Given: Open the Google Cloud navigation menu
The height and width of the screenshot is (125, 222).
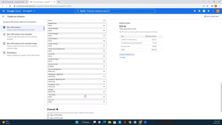Looking at the screenshot, I should 4,11.
